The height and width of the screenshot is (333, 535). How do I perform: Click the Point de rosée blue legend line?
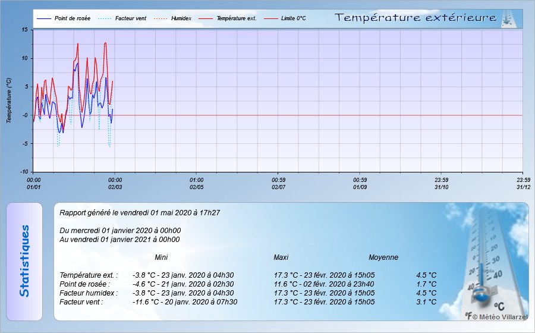click(x=44, y=19)
